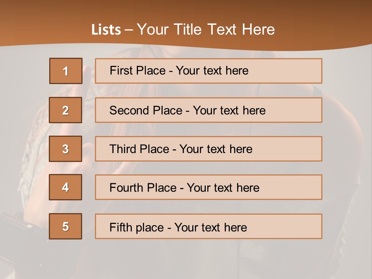Click the number 5 square
This screenshot has height=279, width=372.
(x=65, y=226)
